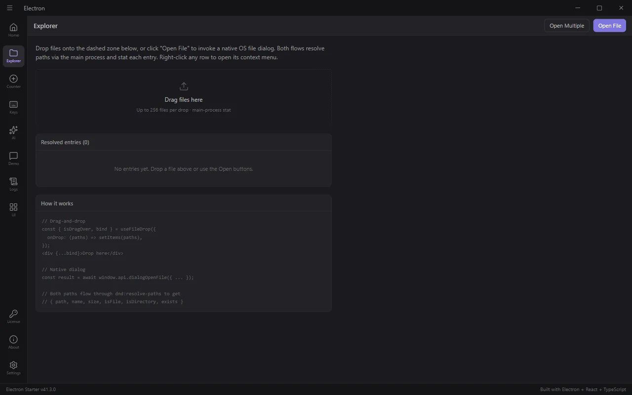Click the upload icon in drop zone
The image size is (632, 395).
pyautogui.click(x=184, y=86)
